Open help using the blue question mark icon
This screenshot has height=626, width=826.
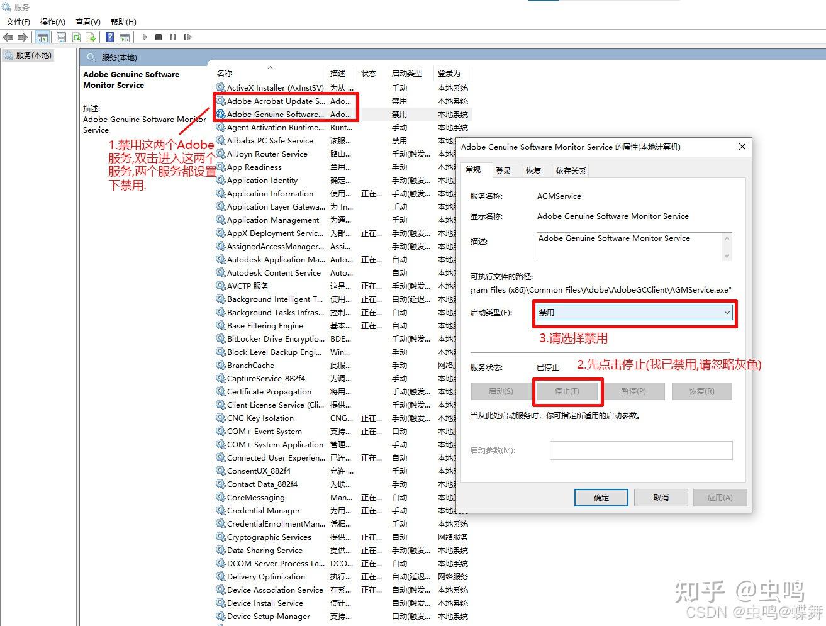click(108, 37)
